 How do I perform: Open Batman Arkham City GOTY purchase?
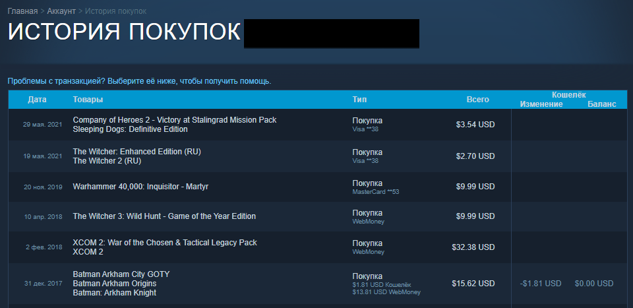(121, 274)
